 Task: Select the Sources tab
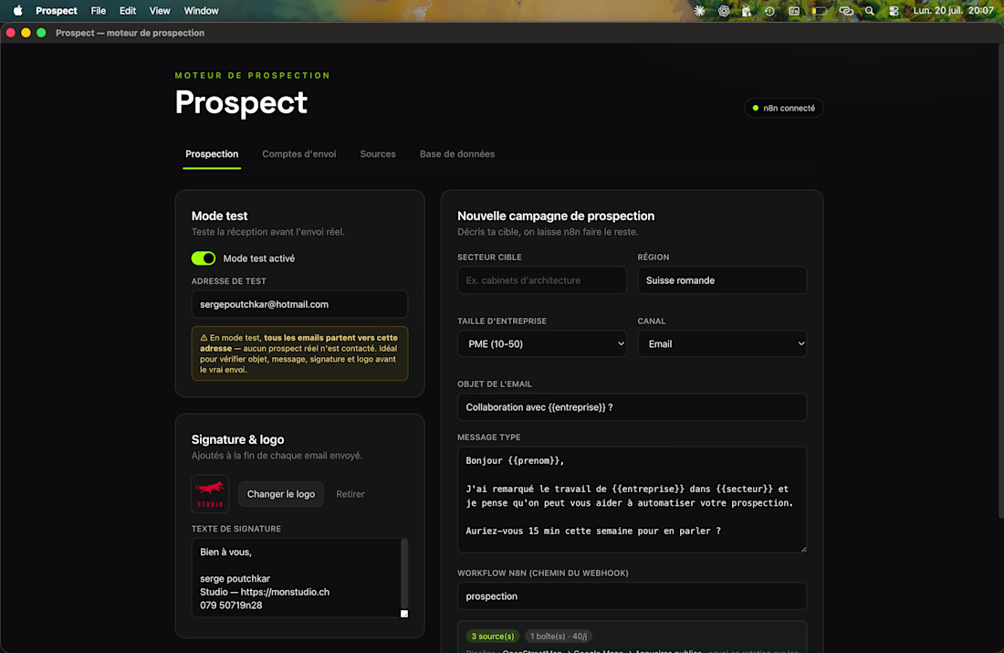pos(378,153)
